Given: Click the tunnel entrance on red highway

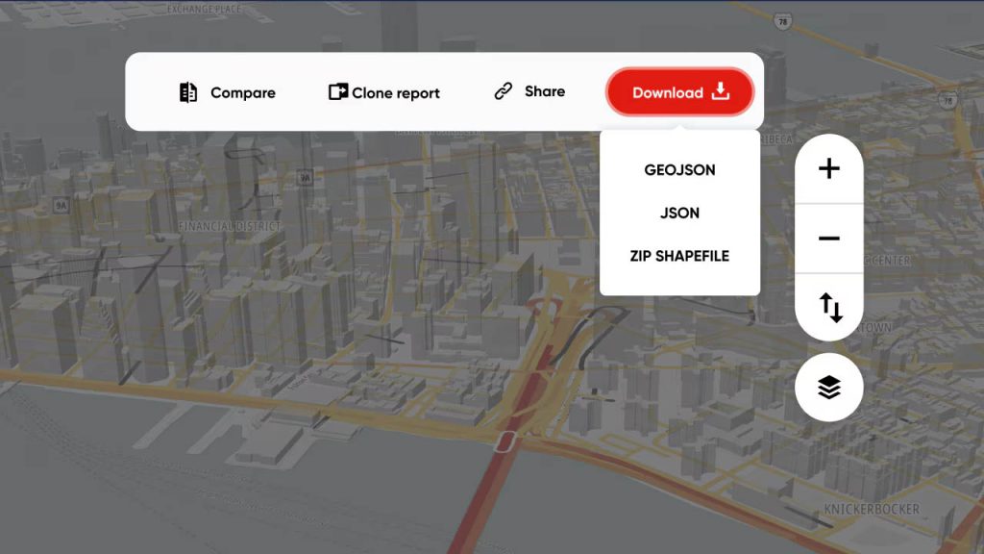Looking at the screenshot, I should (505, 441).
